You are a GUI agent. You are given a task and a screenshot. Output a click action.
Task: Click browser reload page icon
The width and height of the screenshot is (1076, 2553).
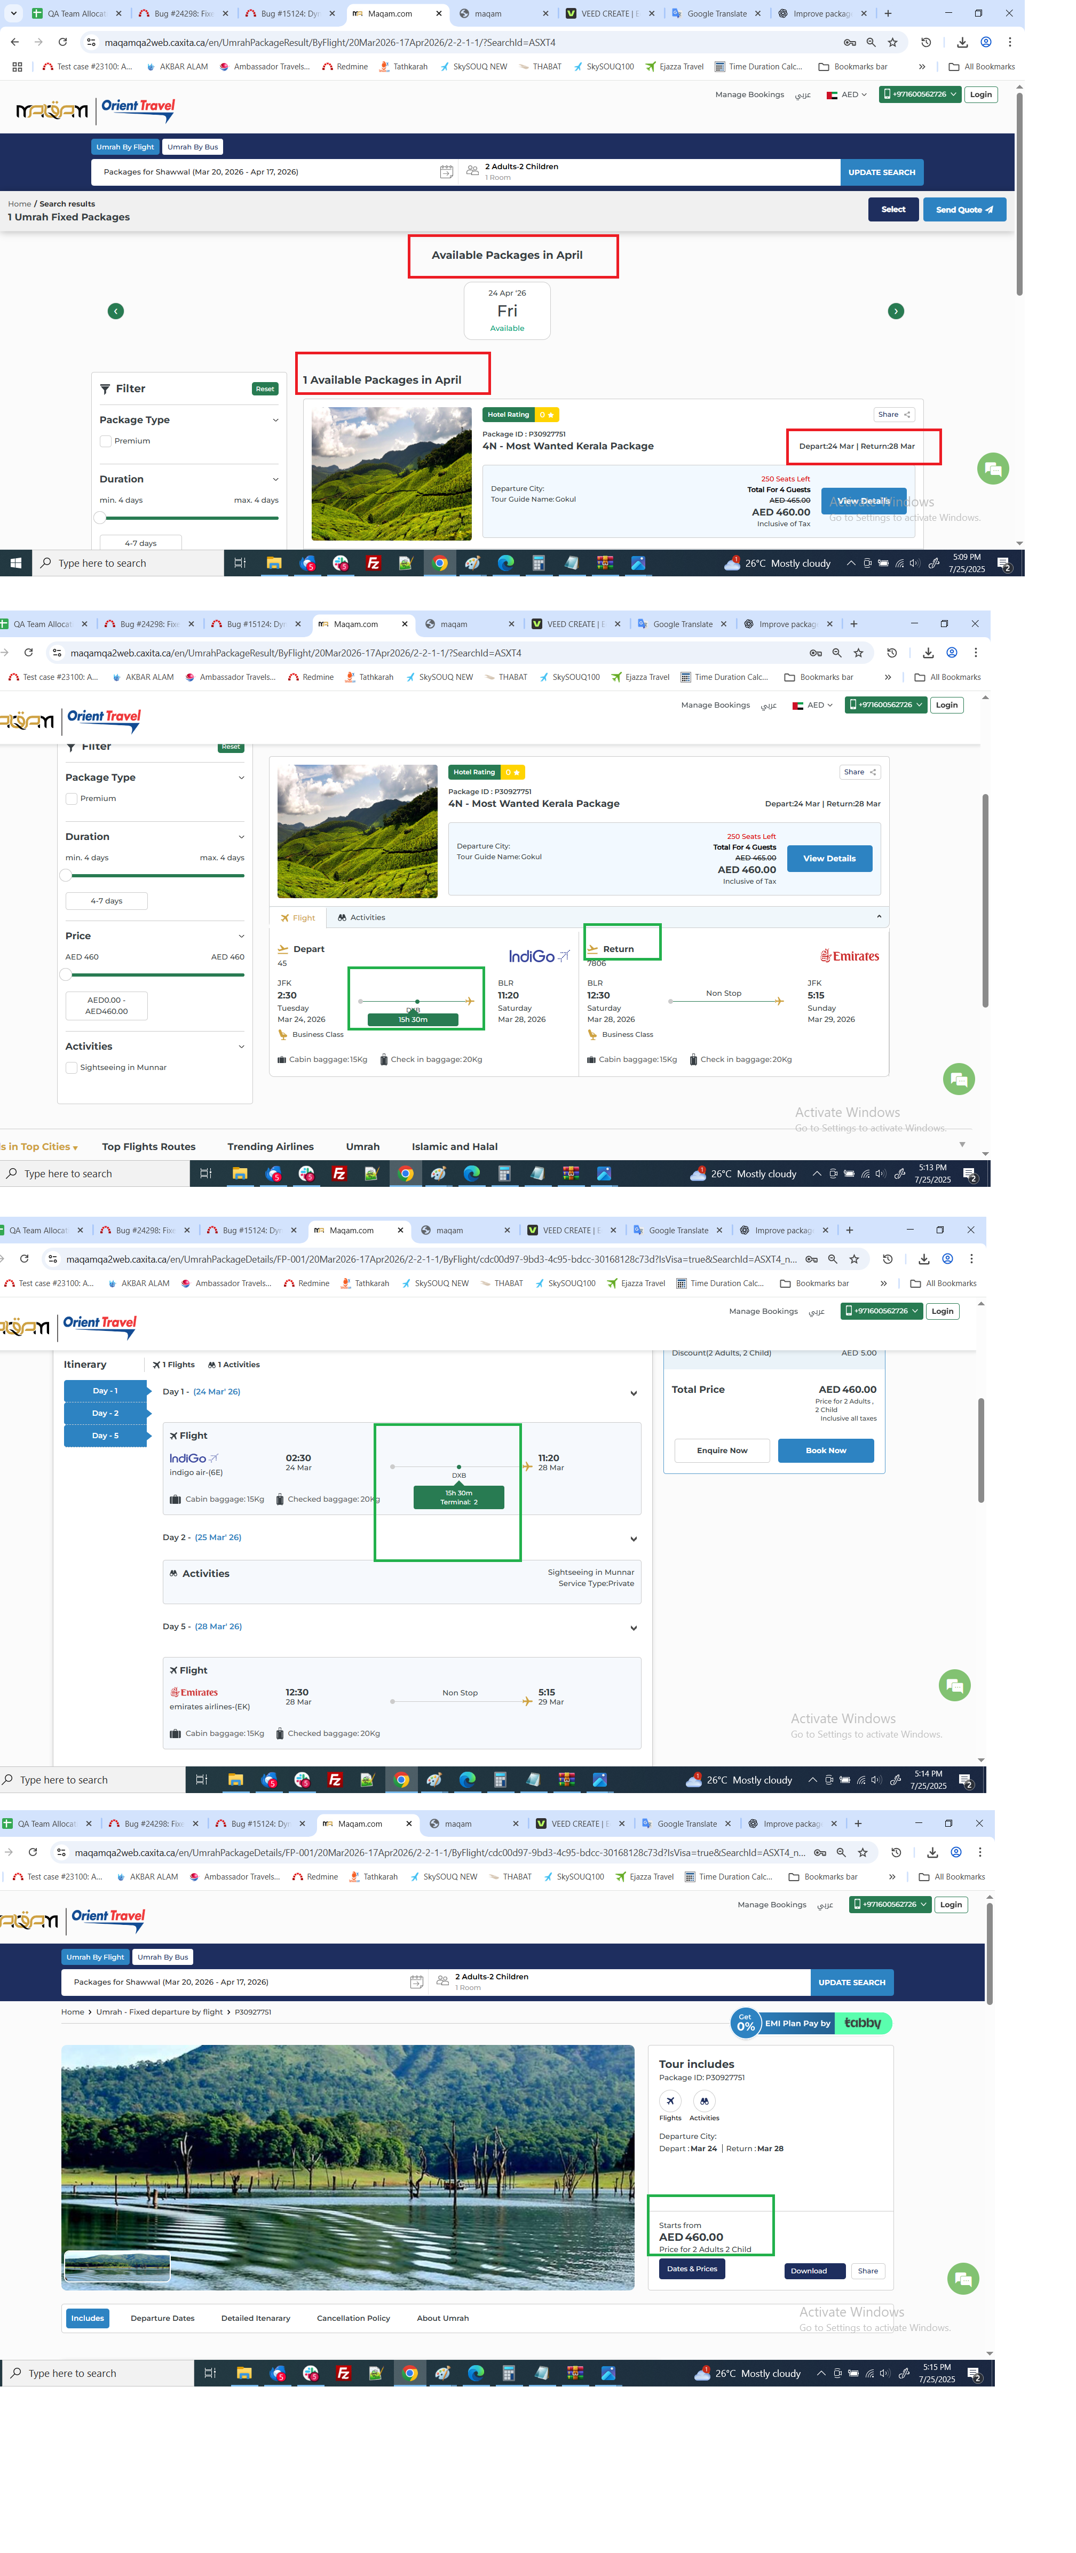(62, 43)
